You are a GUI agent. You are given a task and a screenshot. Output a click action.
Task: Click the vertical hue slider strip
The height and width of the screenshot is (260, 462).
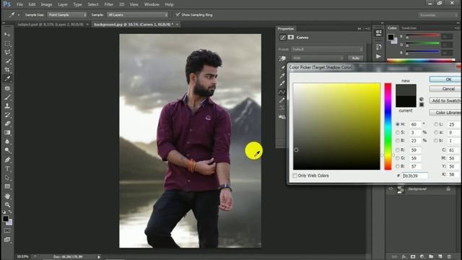388,126
